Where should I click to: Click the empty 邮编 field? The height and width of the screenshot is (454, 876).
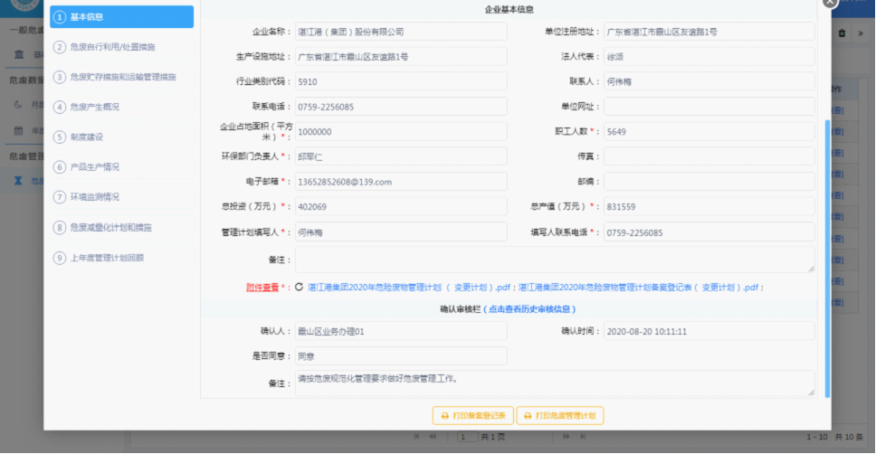[x=709, y=182]
